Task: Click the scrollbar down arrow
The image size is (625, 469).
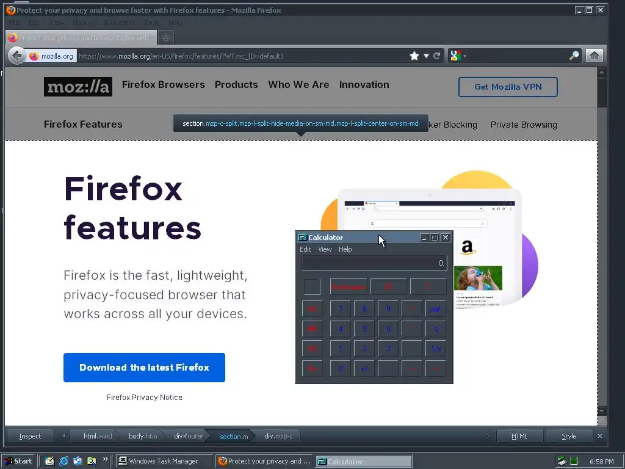Action: pos(602,411)
